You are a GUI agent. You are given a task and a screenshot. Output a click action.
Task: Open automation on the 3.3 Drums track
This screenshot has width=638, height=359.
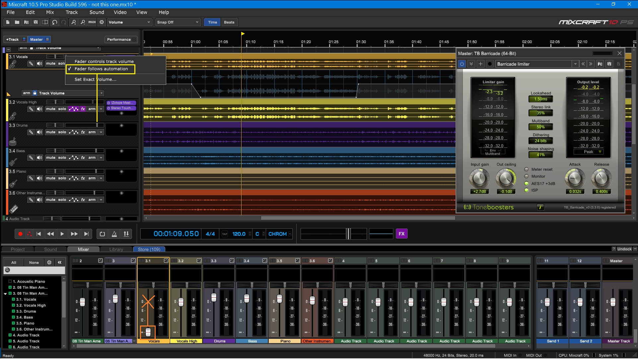73,132
